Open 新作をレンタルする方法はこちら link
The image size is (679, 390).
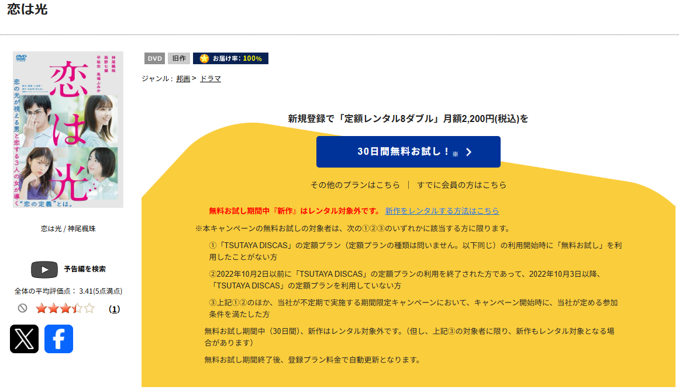(442, 211)
